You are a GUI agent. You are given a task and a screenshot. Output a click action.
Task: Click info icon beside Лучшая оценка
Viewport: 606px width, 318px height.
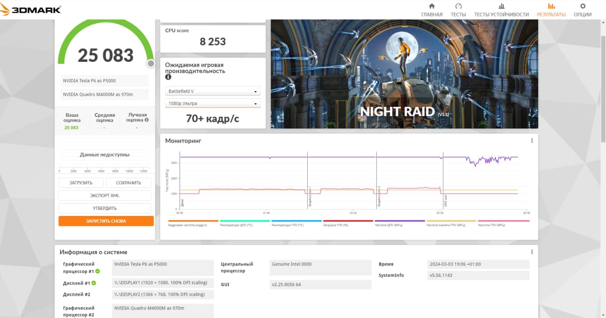tap(147, 120)
